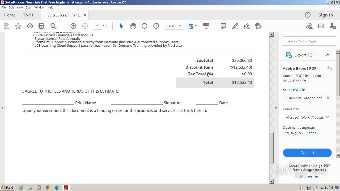The height and width of the screenshot is (191, 340).
Task: Click the Search 'Crop Page' field
Action: tap(309, 41)
